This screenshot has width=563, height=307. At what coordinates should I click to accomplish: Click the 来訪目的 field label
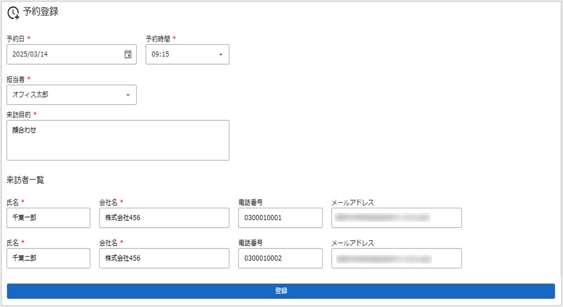19,115
